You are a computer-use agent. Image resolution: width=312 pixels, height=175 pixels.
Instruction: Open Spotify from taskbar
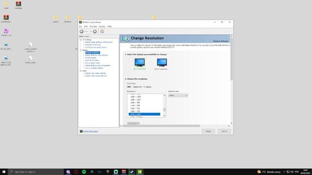(84, 172)
